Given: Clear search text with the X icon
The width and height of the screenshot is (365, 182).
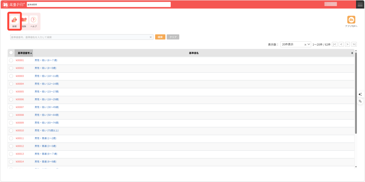Looking at the screenshot, I should (150, 37).
